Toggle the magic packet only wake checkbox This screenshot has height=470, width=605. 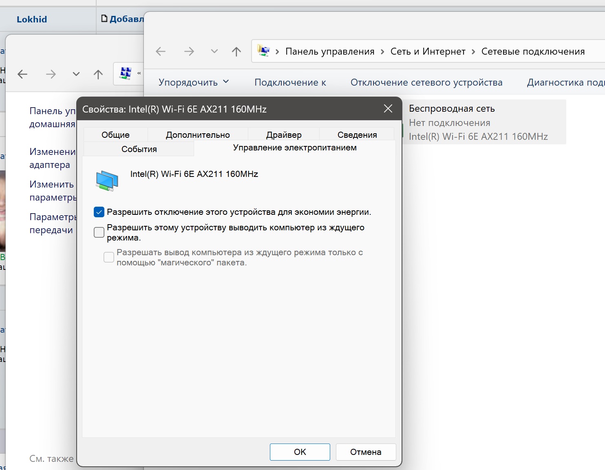pos(109,257)
